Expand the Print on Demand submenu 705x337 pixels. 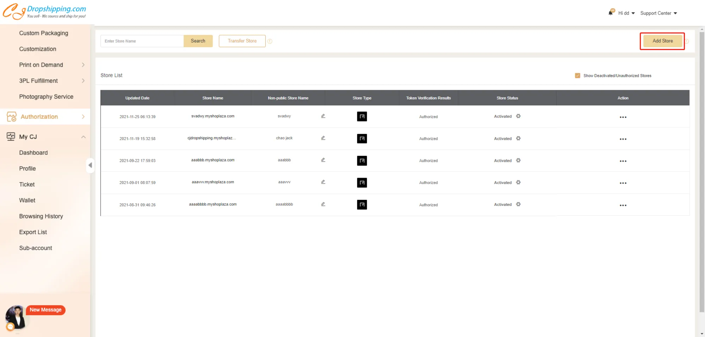coord(83,65)
